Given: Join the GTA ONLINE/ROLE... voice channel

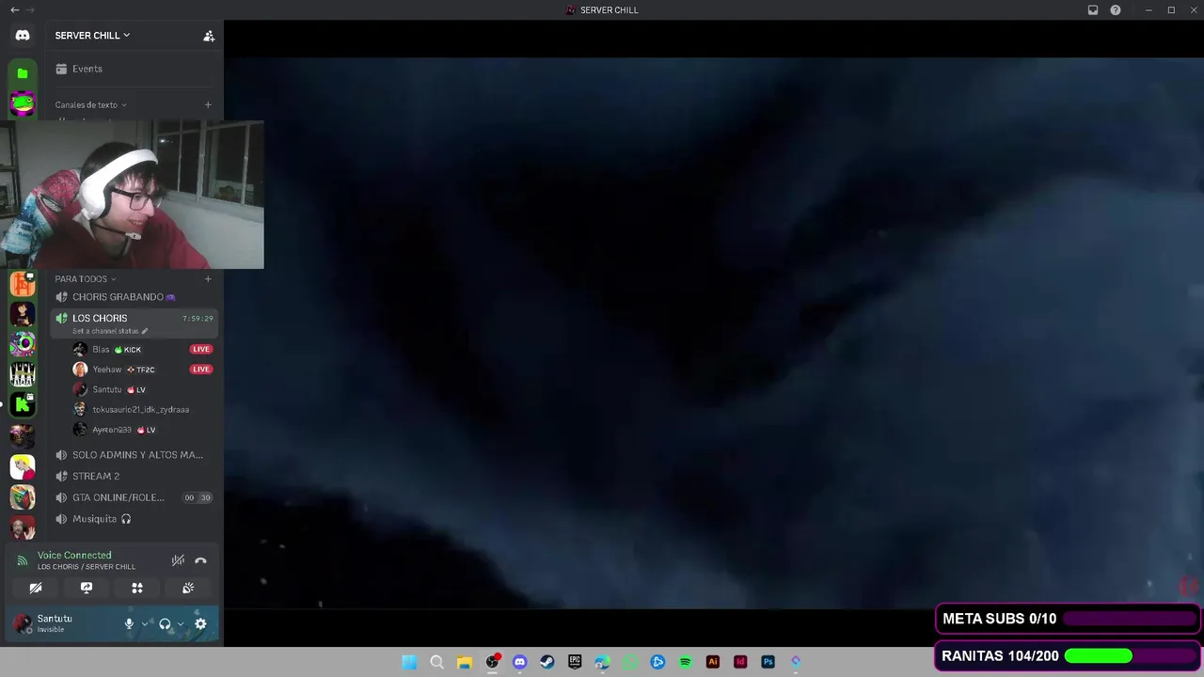Looking at the screenshot, I should point(134,497).
